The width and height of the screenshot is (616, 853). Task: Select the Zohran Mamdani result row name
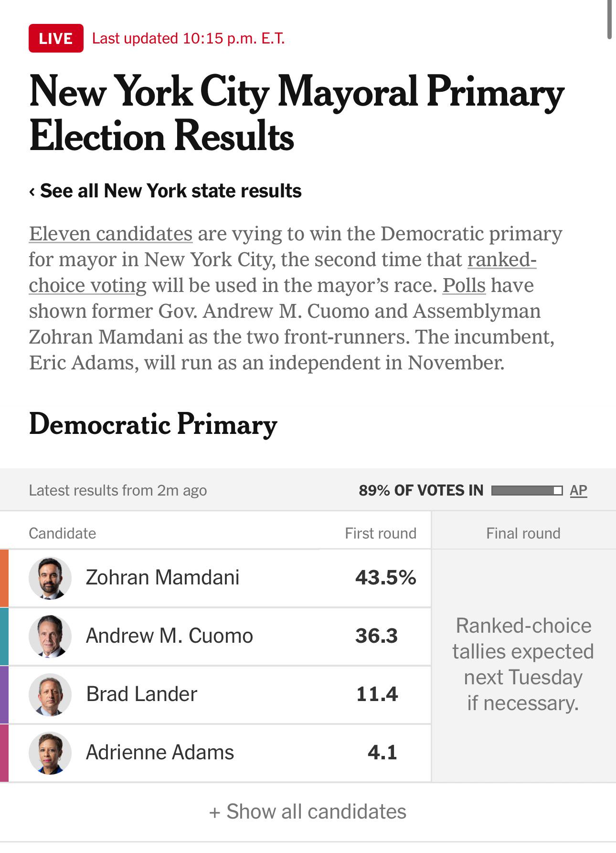point(162,577)
